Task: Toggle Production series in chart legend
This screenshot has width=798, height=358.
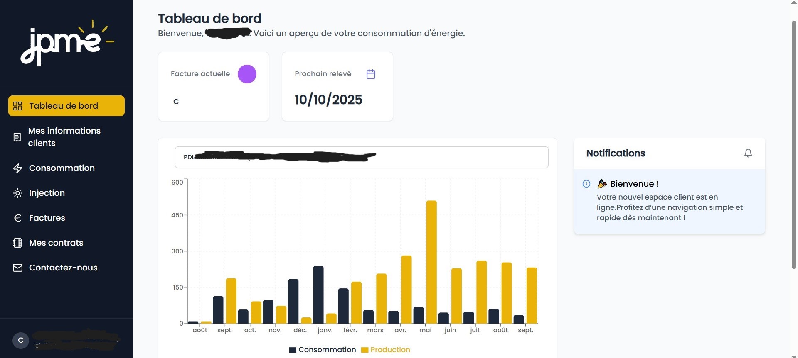Action: [x=386, y=350]
